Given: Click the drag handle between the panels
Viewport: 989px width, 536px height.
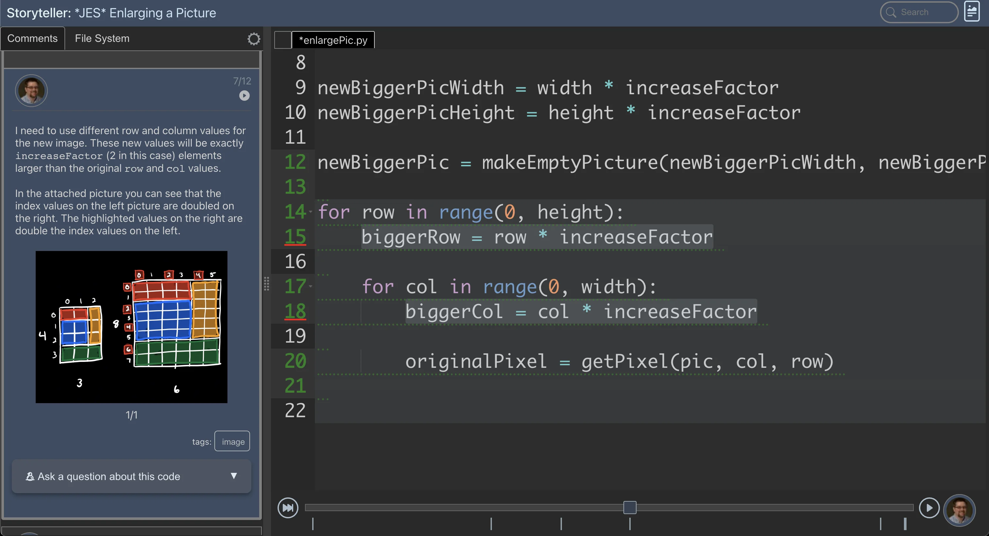Looking at the screenshot, I should (x=266, y=284).
